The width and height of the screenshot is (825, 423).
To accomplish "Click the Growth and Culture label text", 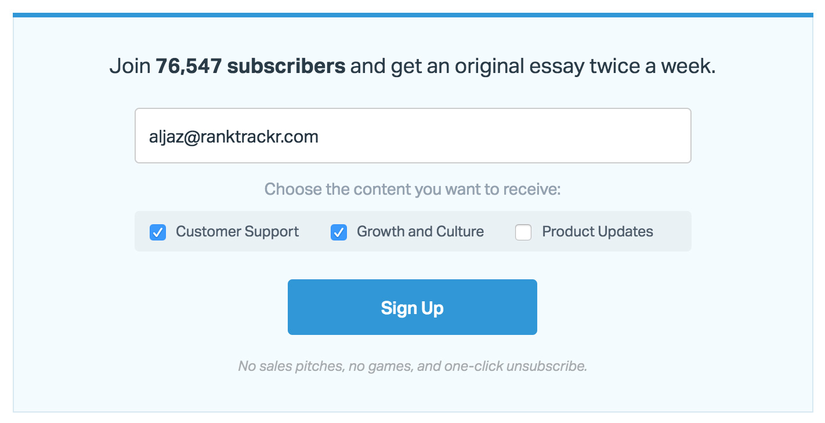I will point(420,232).
